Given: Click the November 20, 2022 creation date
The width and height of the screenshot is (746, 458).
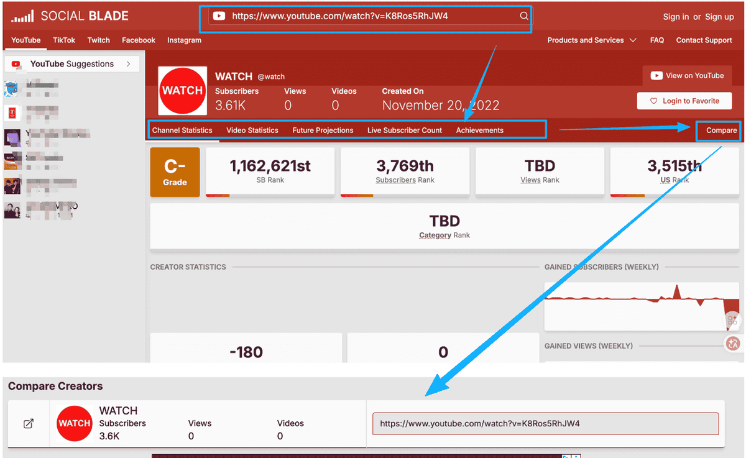Looking at the screenshot, I should click(441, 105).
